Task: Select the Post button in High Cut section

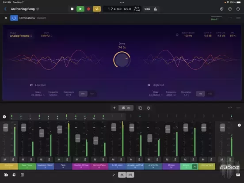Action: (x=210, y=94)
